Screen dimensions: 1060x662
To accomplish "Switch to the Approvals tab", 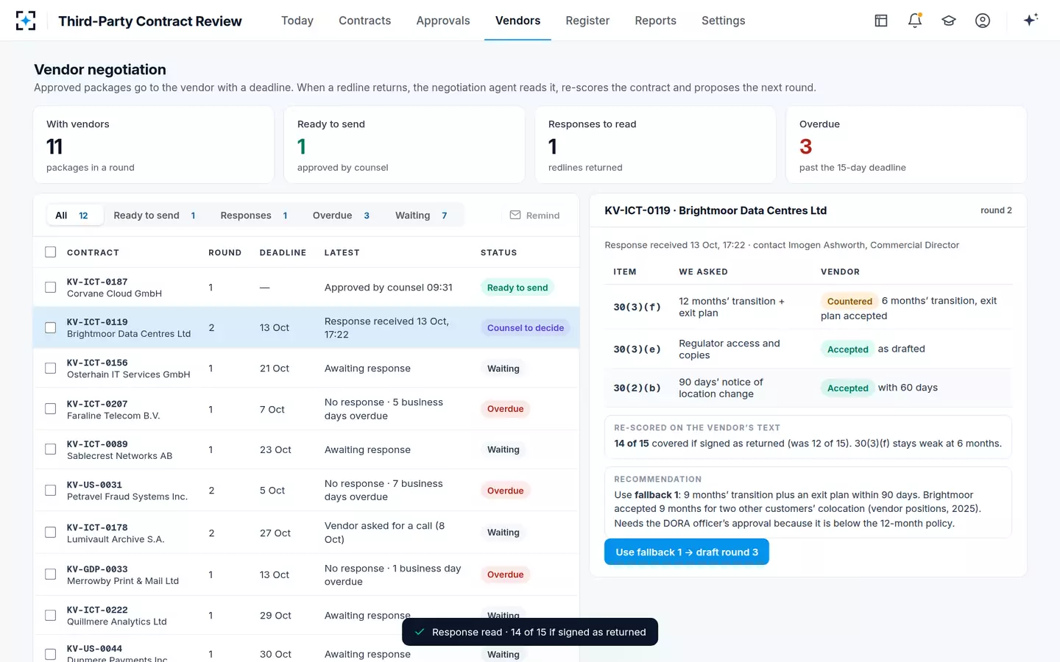I will (x=443, y=21).
